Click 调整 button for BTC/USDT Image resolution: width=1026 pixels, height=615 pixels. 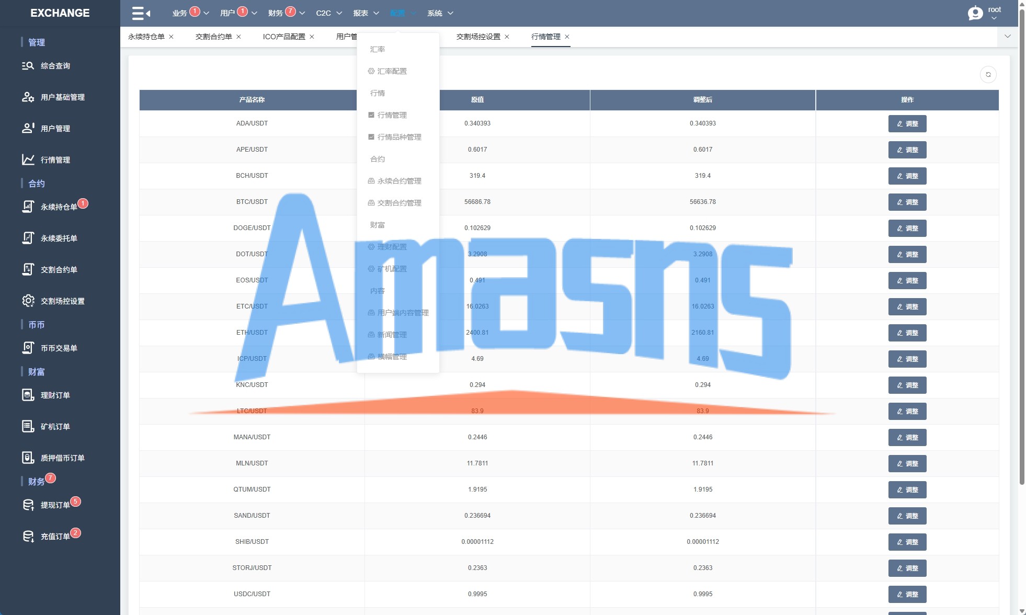(x=907, y=202)
